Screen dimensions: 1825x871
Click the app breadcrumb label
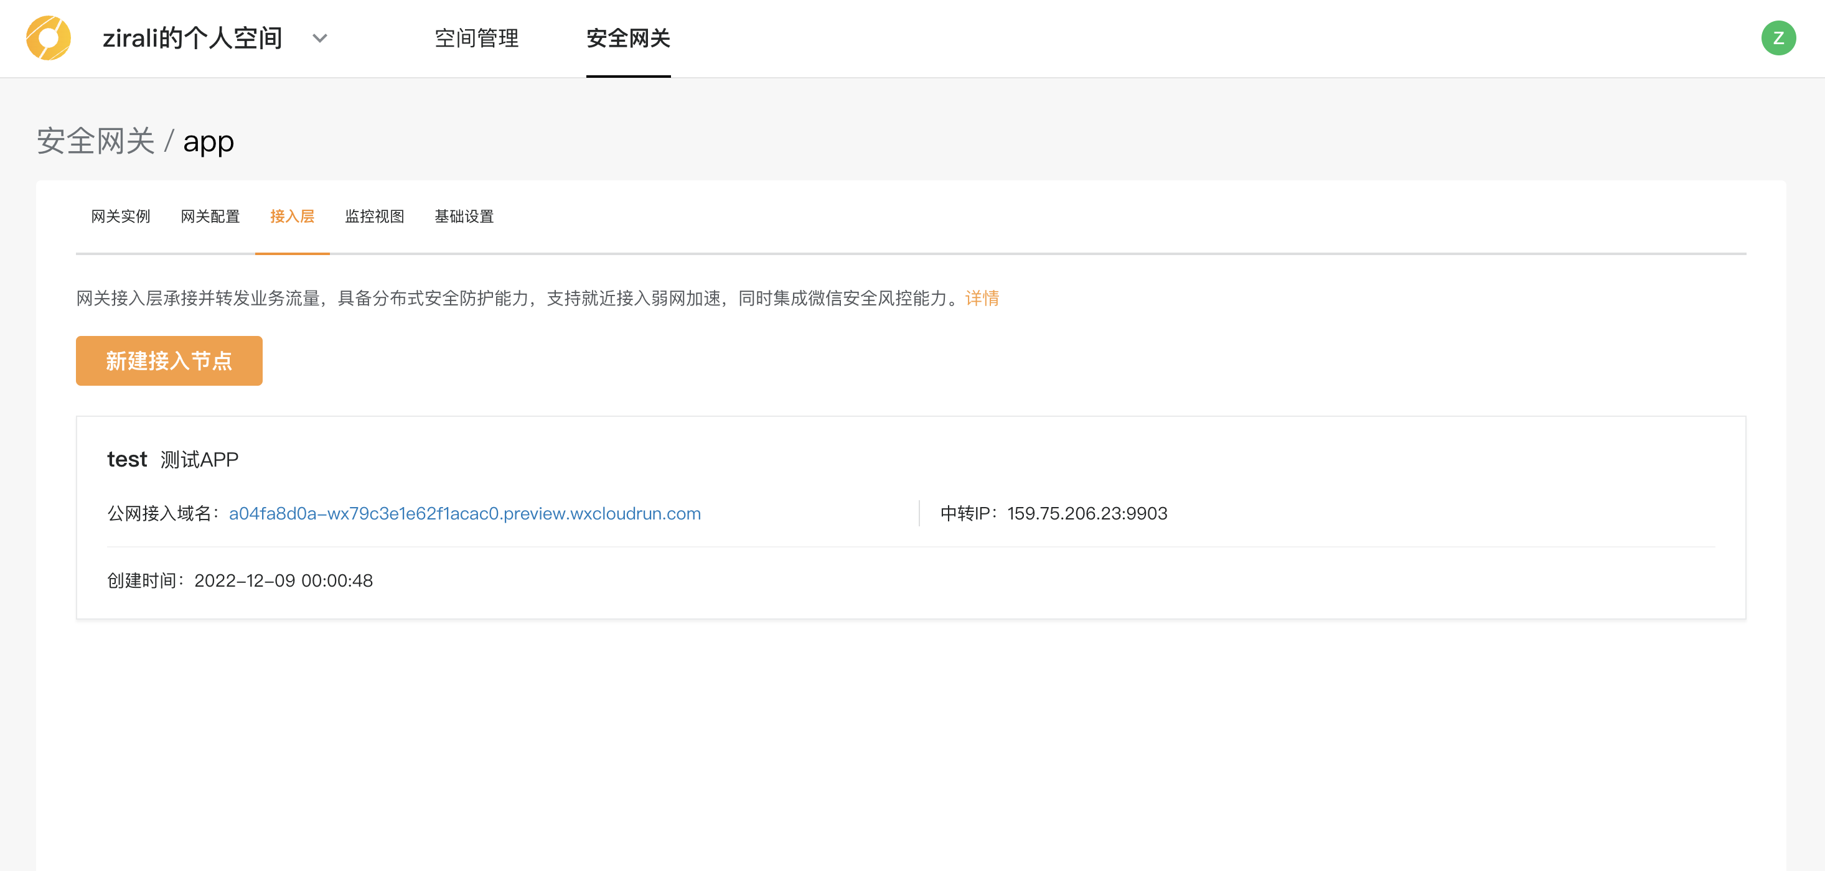(209, 141)
